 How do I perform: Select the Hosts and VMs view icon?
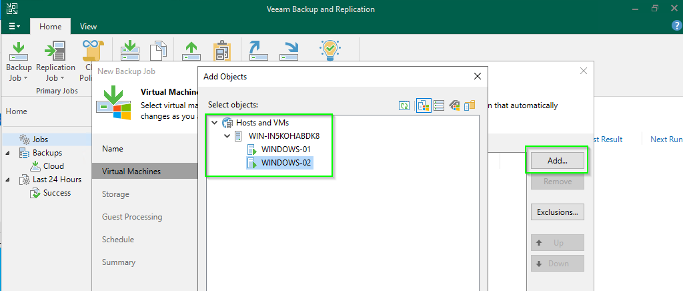click(x=424, y=105)
